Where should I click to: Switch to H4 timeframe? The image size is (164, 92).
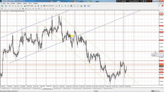pos(45,9)
